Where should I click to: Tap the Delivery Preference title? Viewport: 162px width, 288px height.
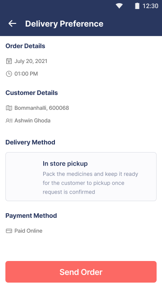point(64,24)
